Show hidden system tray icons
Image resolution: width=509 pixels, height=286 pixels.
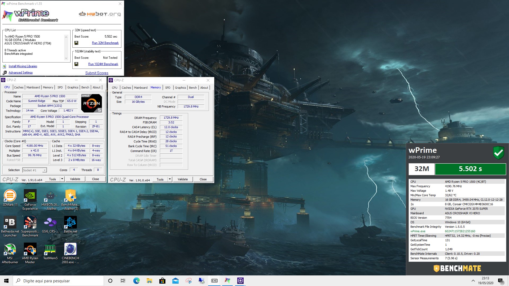coord(473,281)
